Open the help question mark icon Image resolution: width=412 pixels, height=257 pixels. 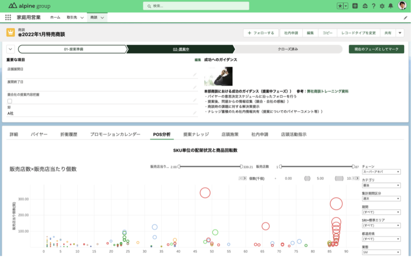(x=373, y=6)
